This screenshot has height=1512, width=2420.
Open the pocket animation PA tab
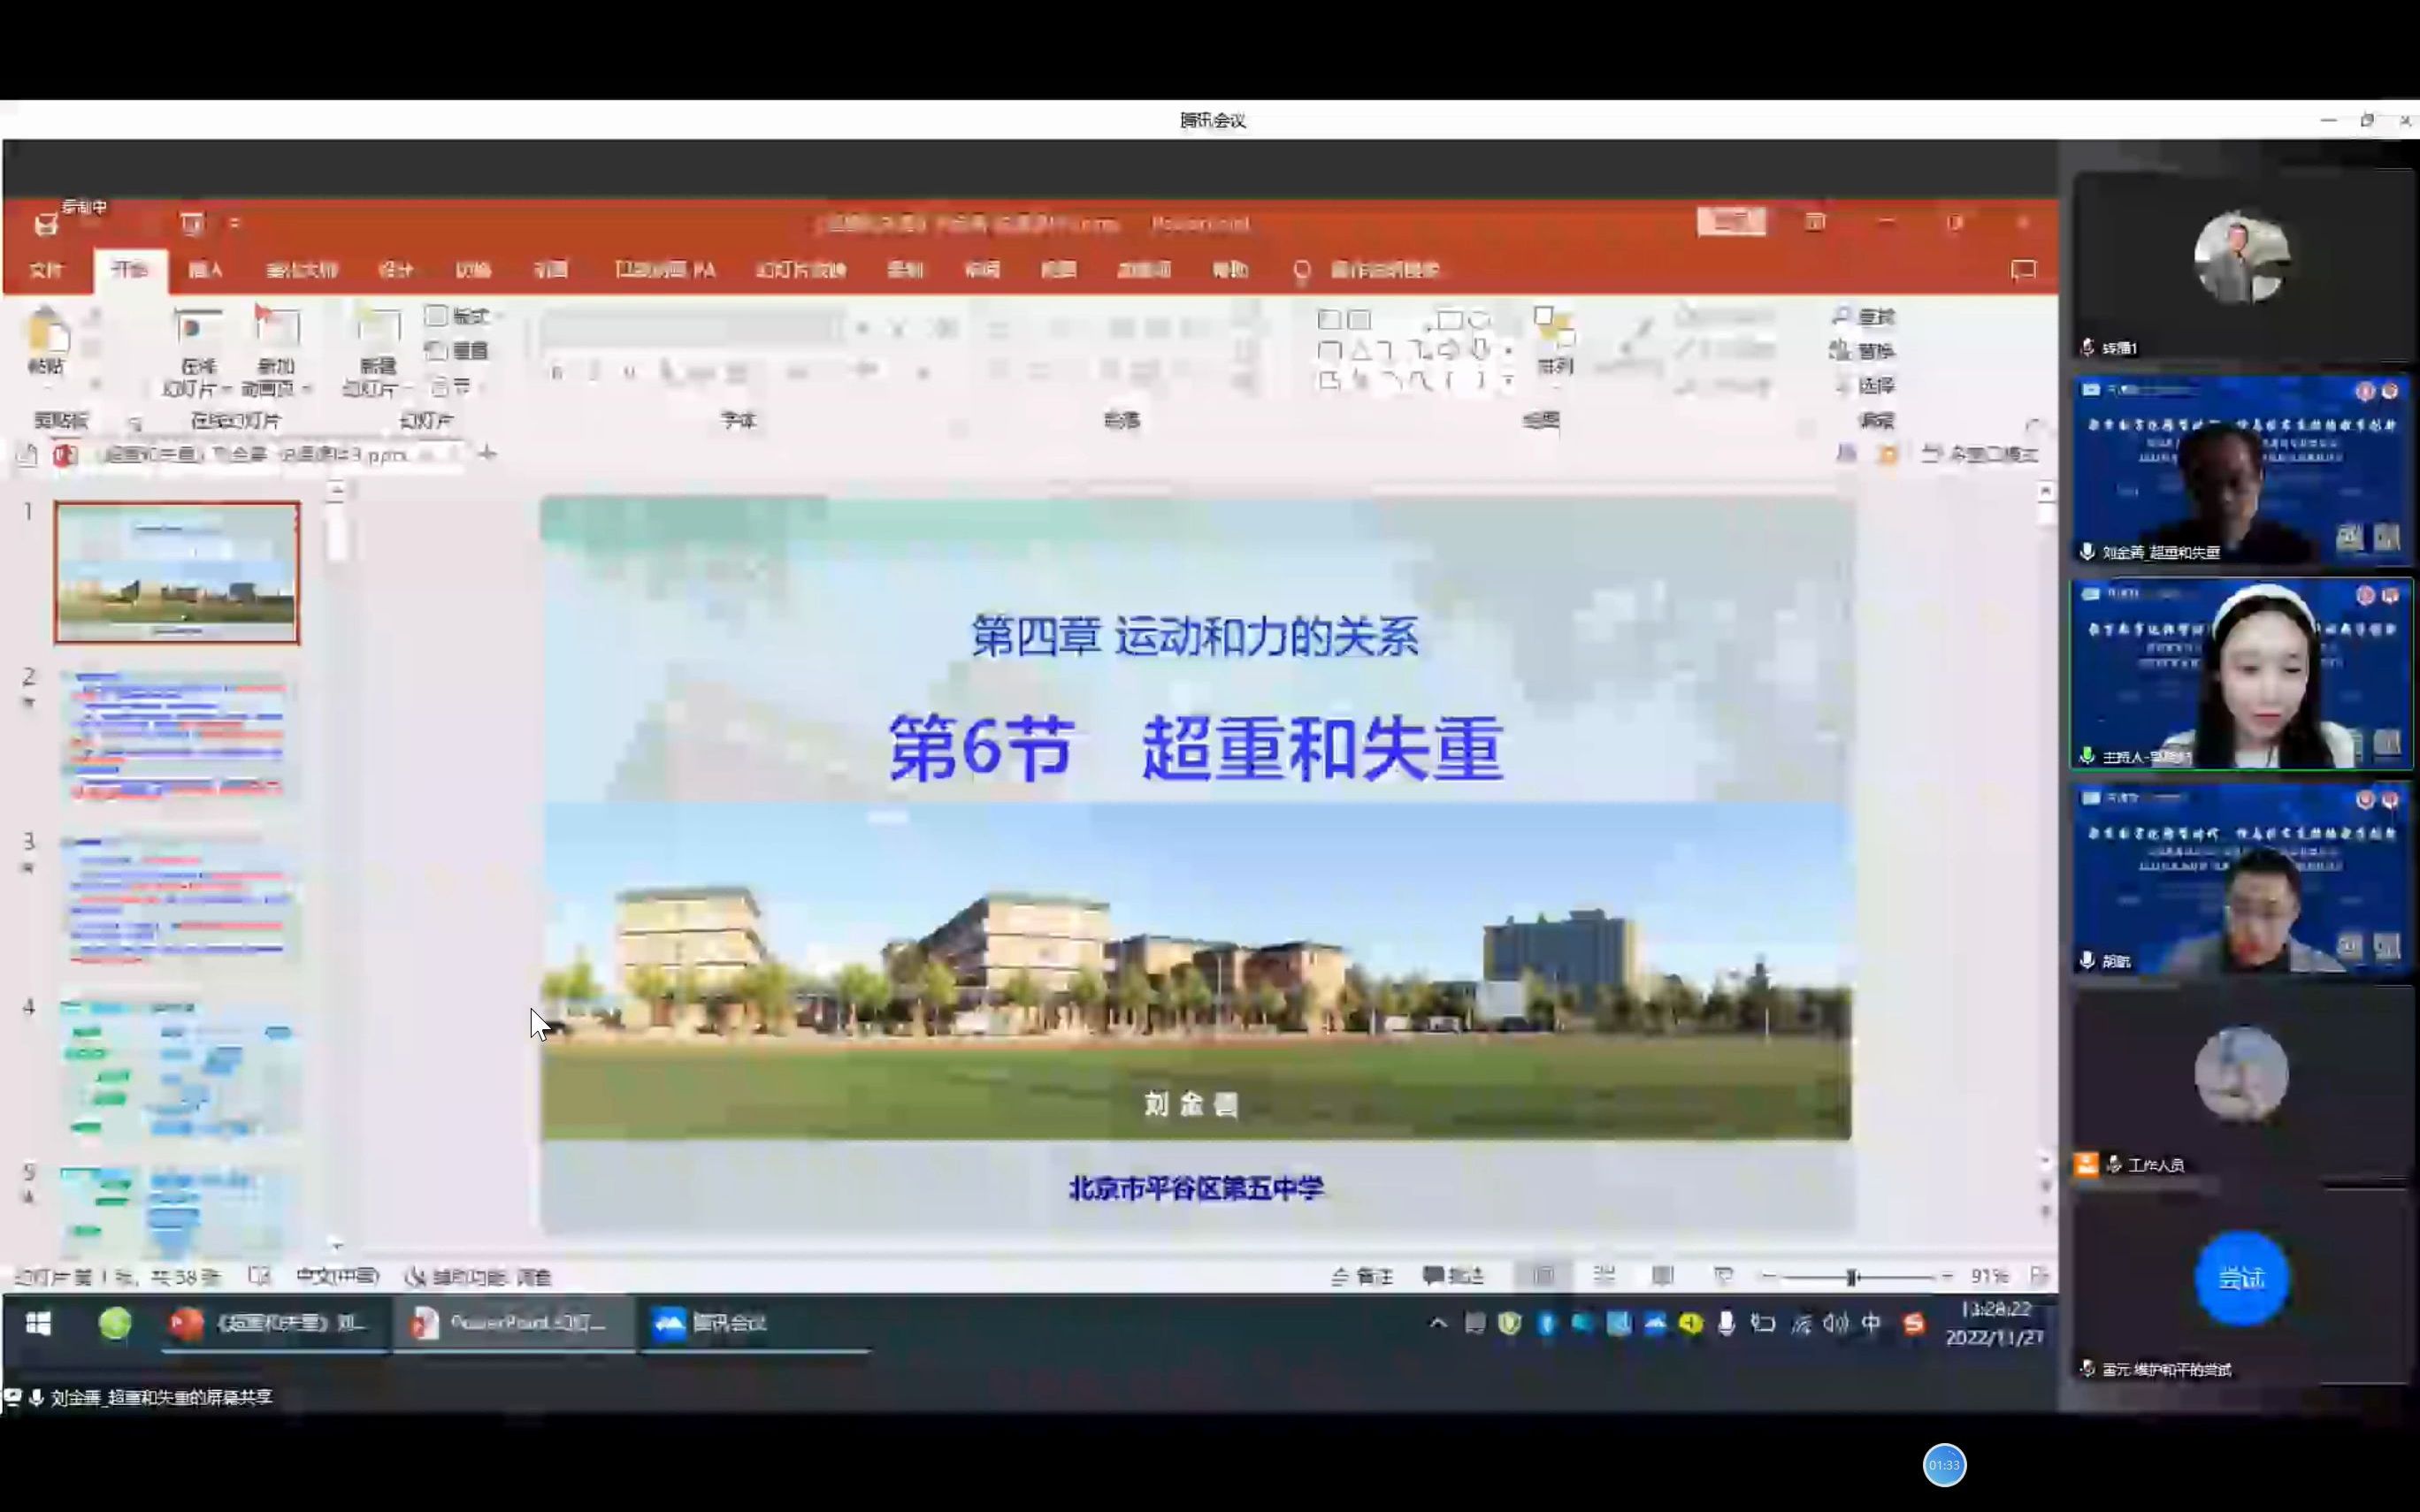pyautogui.click(x=665, y=270)
